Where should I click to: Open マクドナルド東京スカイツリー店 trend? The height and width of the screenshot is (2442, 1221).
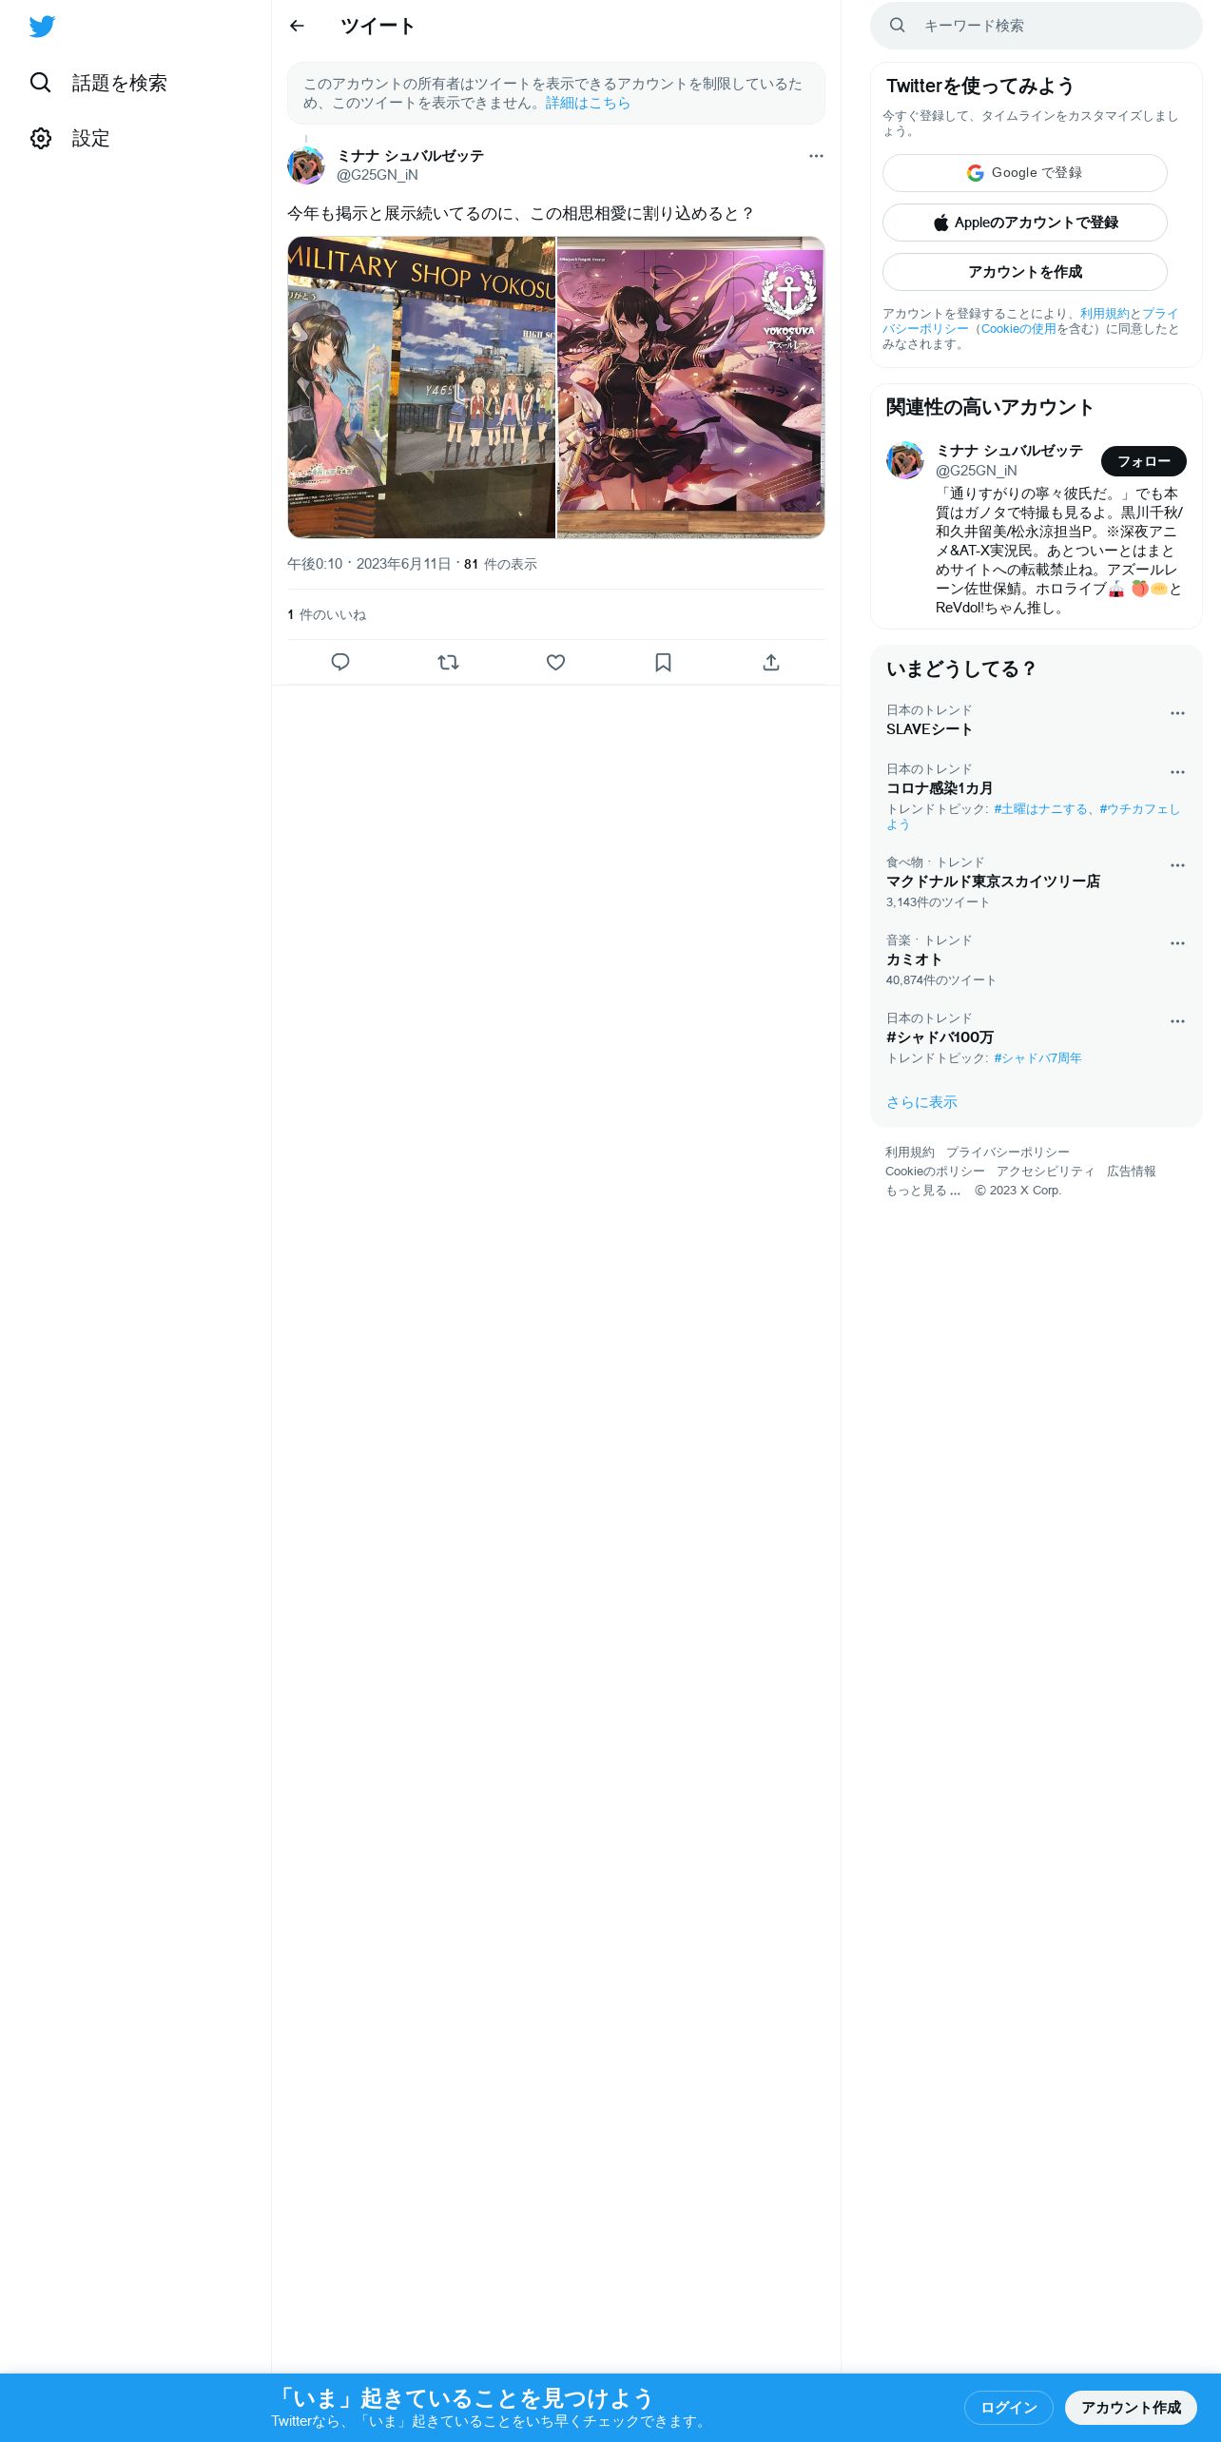[993, 882]
